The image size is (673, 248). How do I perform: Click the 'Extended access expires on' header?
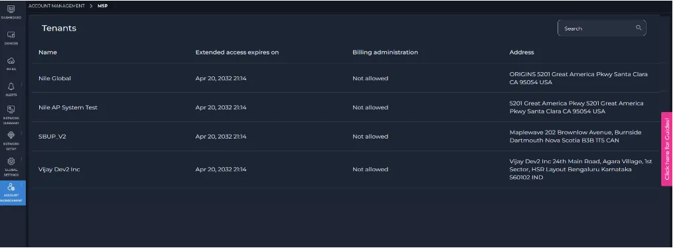tap(237, 52)
